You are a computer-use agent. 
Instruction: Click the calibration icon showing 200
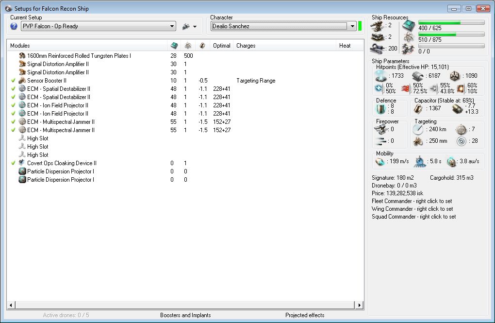point(377,49)
